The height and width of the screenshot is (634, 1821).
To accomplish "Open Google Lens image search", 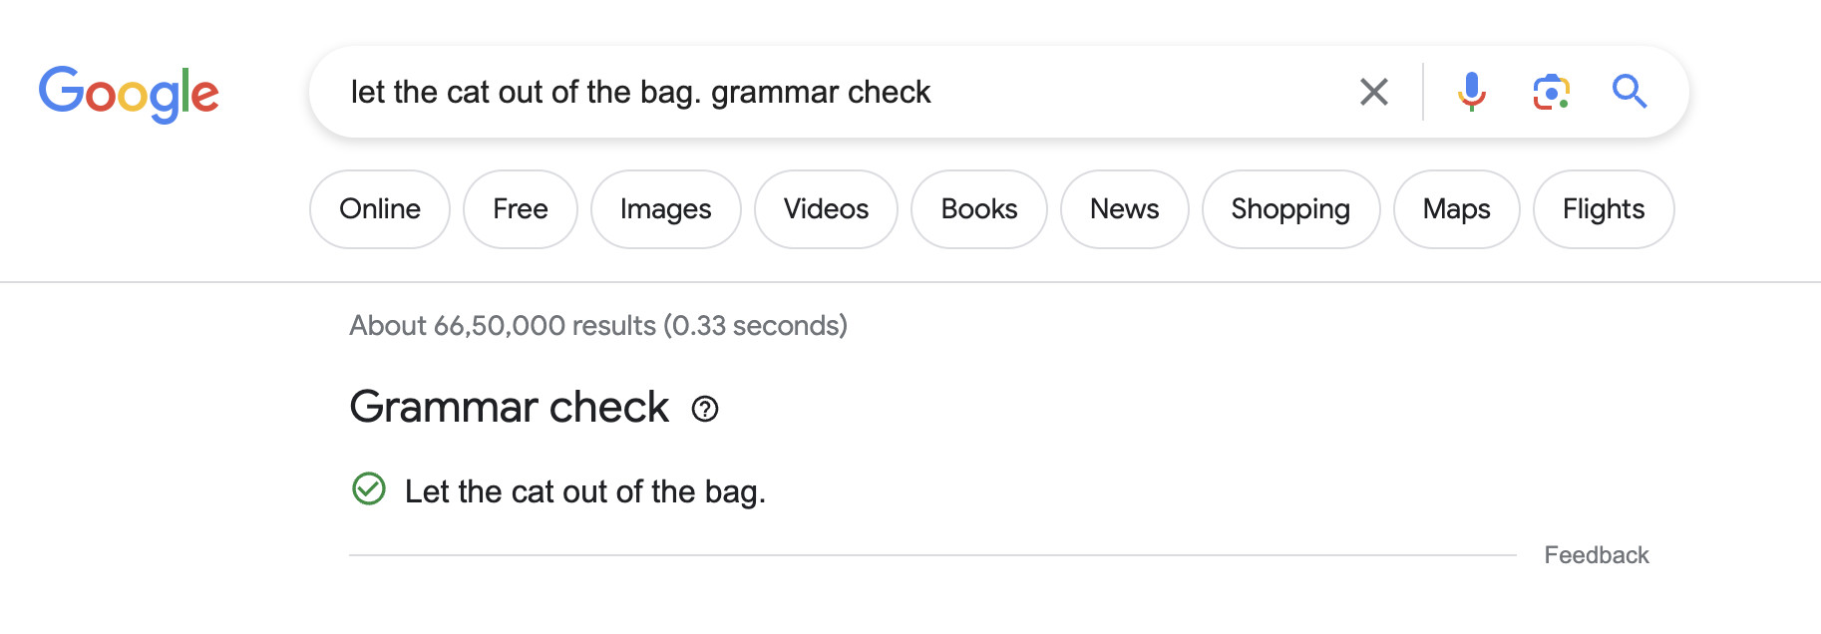I will click(1551, 92).
